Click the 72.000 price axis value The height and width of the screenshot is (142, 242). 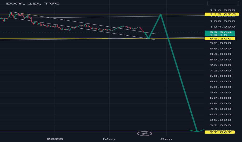point(220,71)
